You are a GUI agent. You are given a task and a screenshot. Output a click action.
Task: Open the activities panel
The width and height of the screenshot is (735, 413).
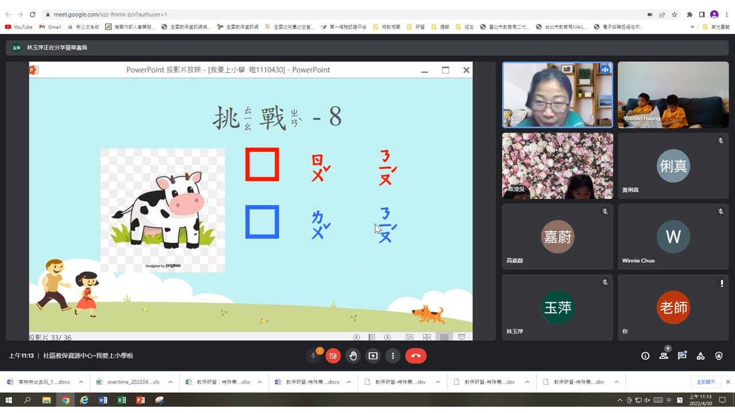coord(701,356)
